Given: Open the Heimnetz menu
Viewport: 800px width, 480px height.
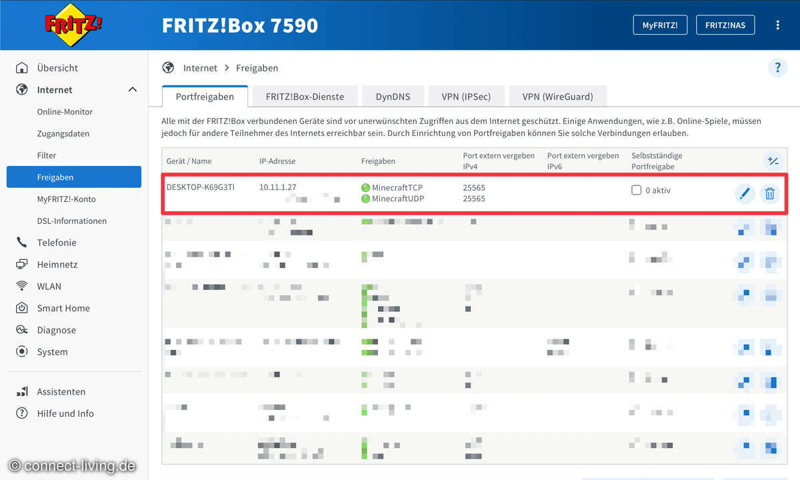Looking at the screenshot, I should [x=57, y=265].
